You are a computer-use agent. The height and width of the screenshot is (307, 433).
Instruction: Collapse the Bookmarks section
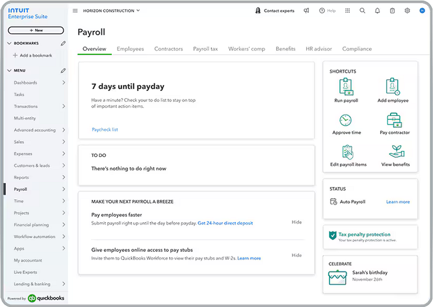pos(10,43)
